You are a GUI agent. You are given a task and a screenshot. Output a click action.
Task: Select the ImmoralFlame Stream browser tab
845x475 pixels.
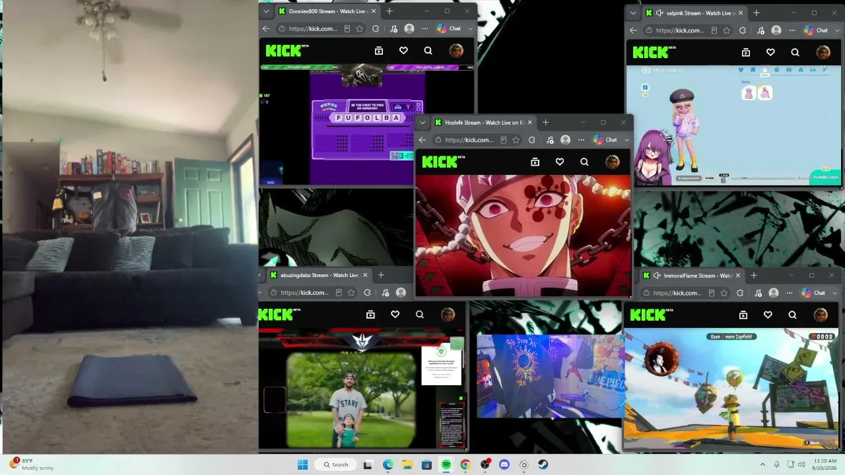tap(692, 276)
